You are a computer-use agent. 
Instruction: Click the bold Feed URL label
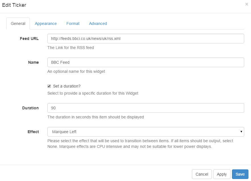coord(29,39)
